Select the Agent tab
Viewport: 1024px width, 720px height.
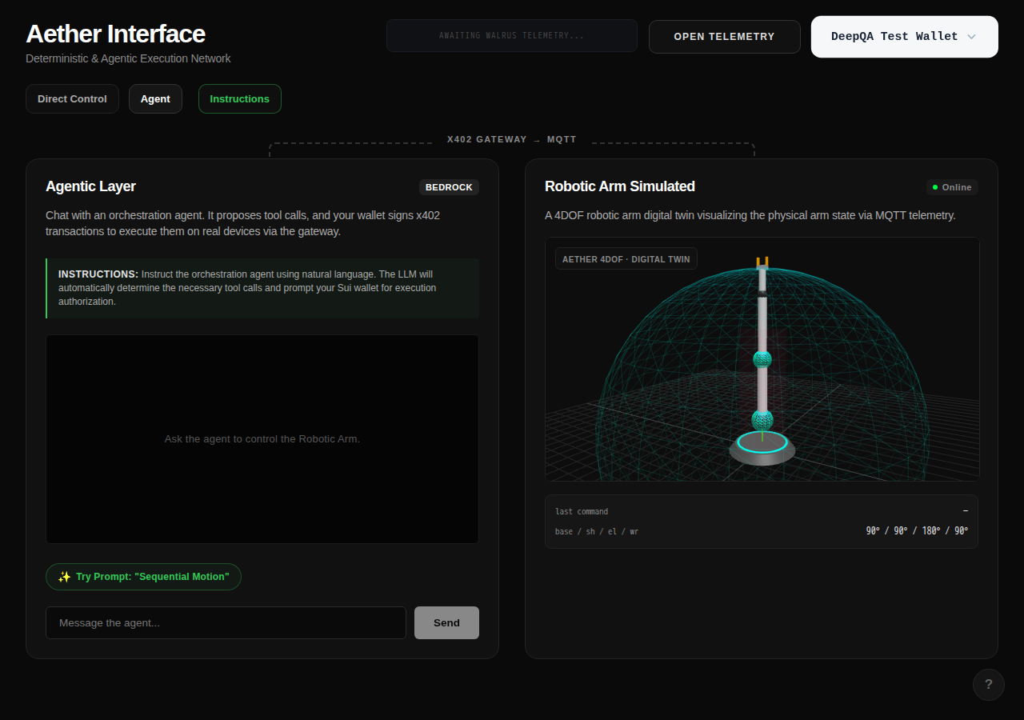click(x=155, y=99)
